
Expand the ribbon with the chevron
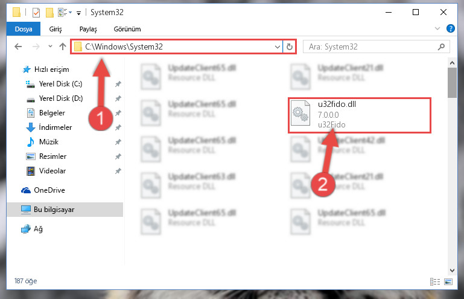click(x=437, y=28)
